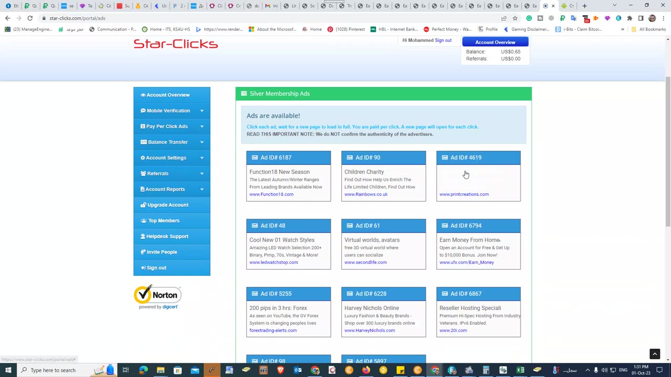Expand the Account Settings arrow
671x377 pixels.
(202, 158)
